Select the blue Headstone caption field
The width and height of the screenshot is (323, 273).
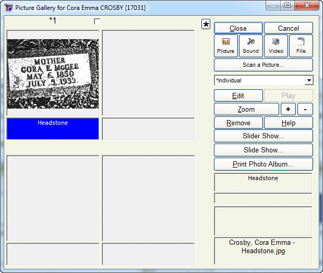pos(53,129)
